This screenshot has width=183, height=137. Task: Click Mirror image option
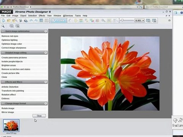click(x=8, y=112)
